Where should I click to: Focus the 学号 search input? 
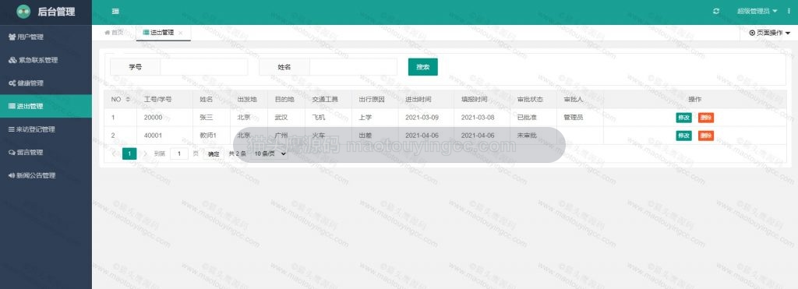(x=204, y=67)
